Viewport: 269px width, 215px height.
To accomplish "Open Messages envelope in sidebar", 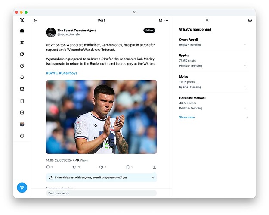I will [22, 89].
